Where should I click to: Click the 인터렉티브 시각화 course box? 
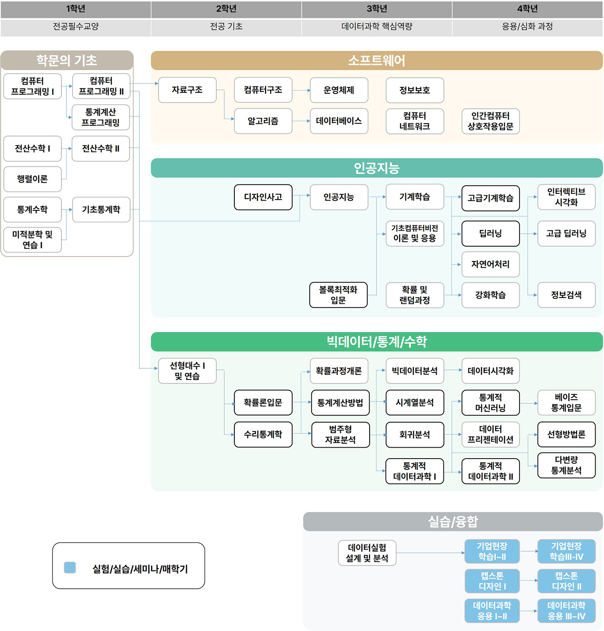pos(567,197)
